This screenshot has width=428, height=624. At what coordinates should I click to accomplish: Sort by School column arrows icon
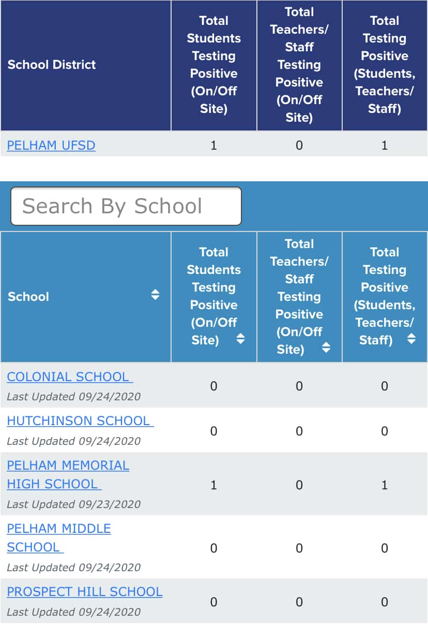(x=155, y=295)
